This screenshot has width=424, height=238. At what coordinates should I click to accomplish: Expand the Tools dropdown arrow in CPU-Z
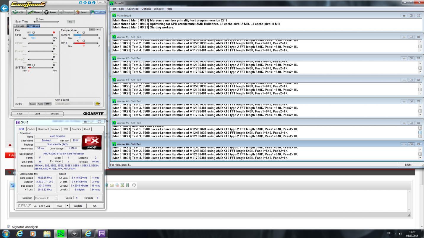click(x=67, y=206)
